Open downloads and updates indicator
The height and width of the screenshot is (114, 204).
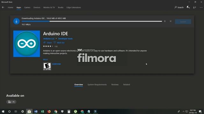(x=195, y=7)
